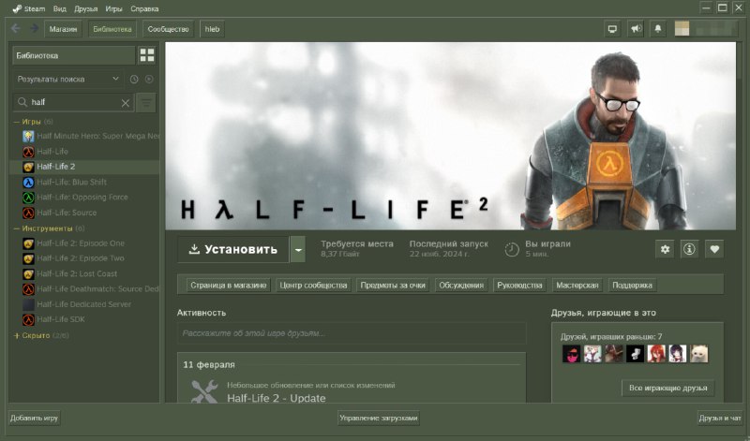Click the Библиотека home header button
This screenshot has width=750, height=441.
(x=73, y=55)
